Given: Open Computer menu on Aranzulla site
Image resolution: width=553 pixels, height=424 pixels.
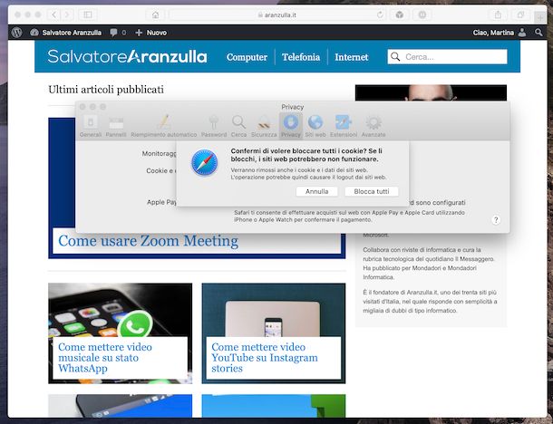Looking at the screenshot, I should tap(247, 57).
